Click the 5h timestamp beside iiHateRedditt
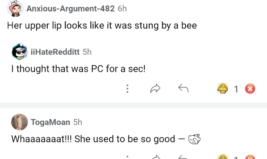 click(87, 52)
